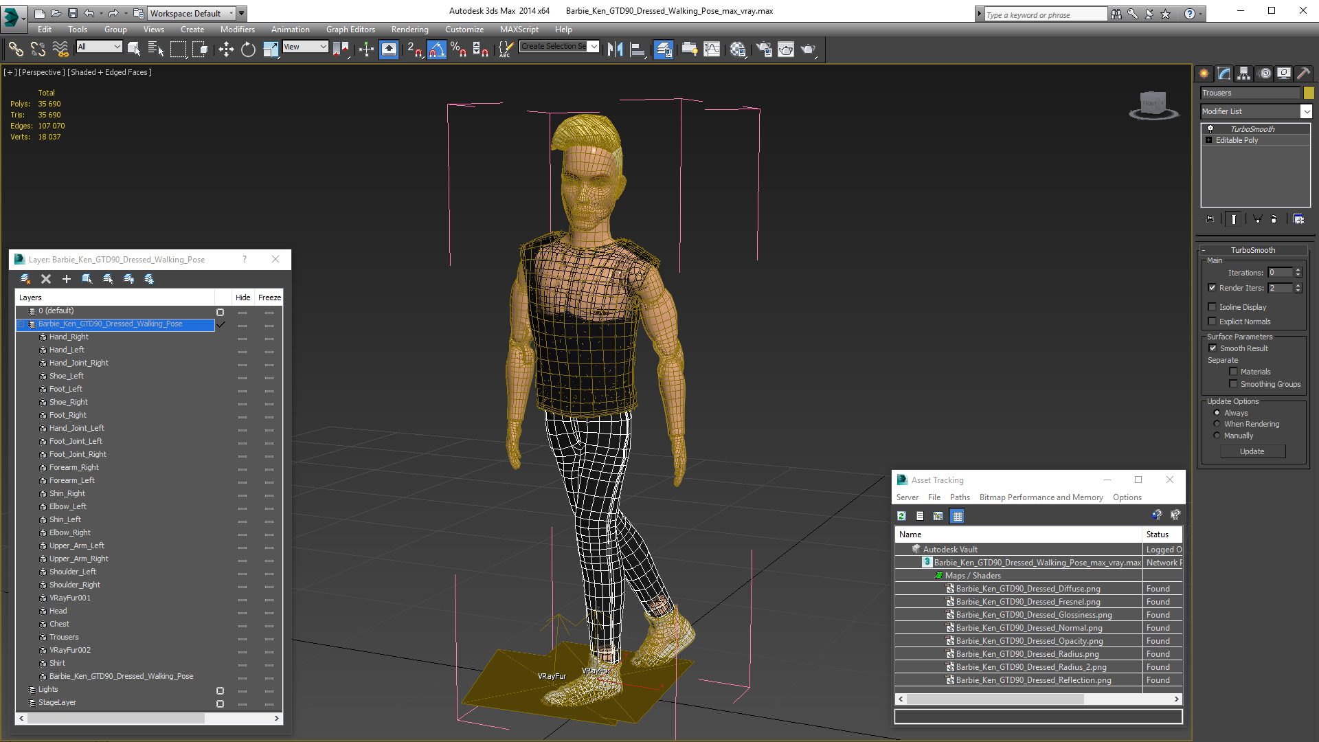The height and width of the screenshot is (742, 1319).
Task: Open Select by Name dialog
Action: coord(155,49)
